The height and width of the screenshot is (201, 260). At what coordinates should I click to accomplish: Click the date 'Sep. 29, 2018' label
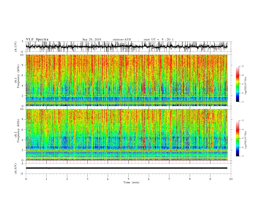92,39
